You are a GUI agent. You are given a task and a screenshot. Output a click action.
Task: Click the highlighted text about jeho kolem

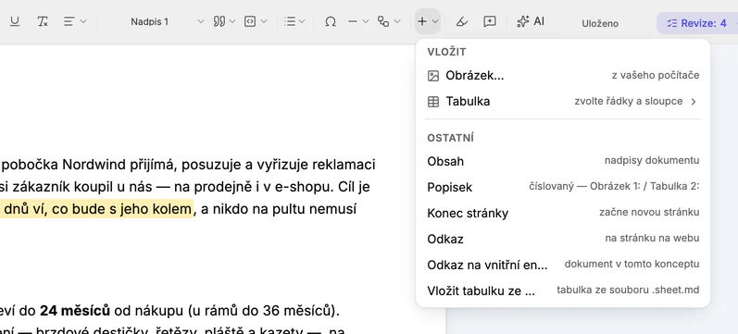96,209
